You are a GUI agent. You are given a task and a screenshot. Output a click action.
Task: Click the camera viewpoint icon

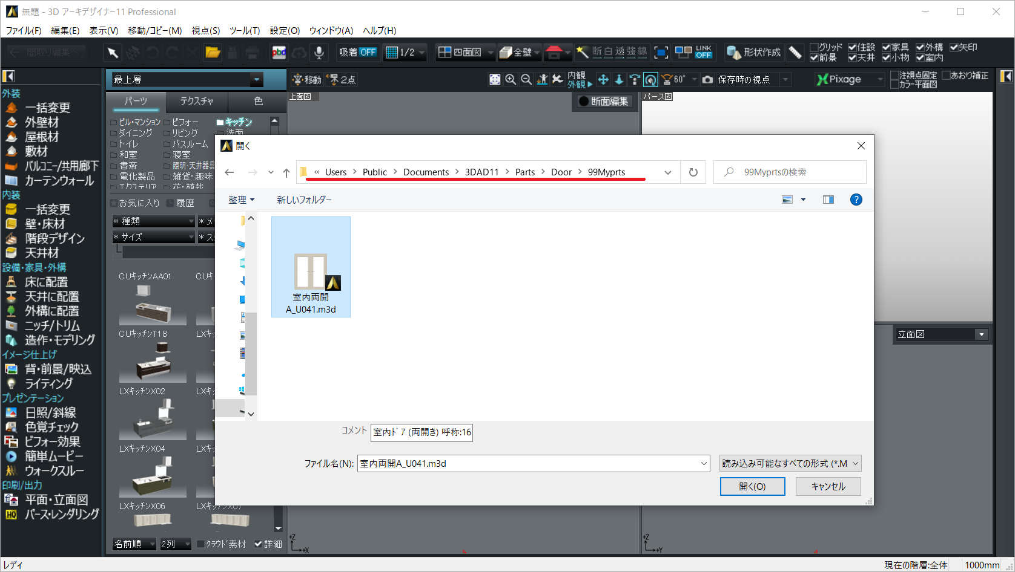[707, 79]
